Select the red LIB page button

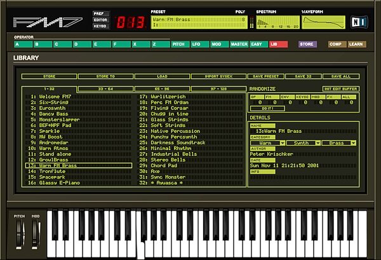click(279, 44)
